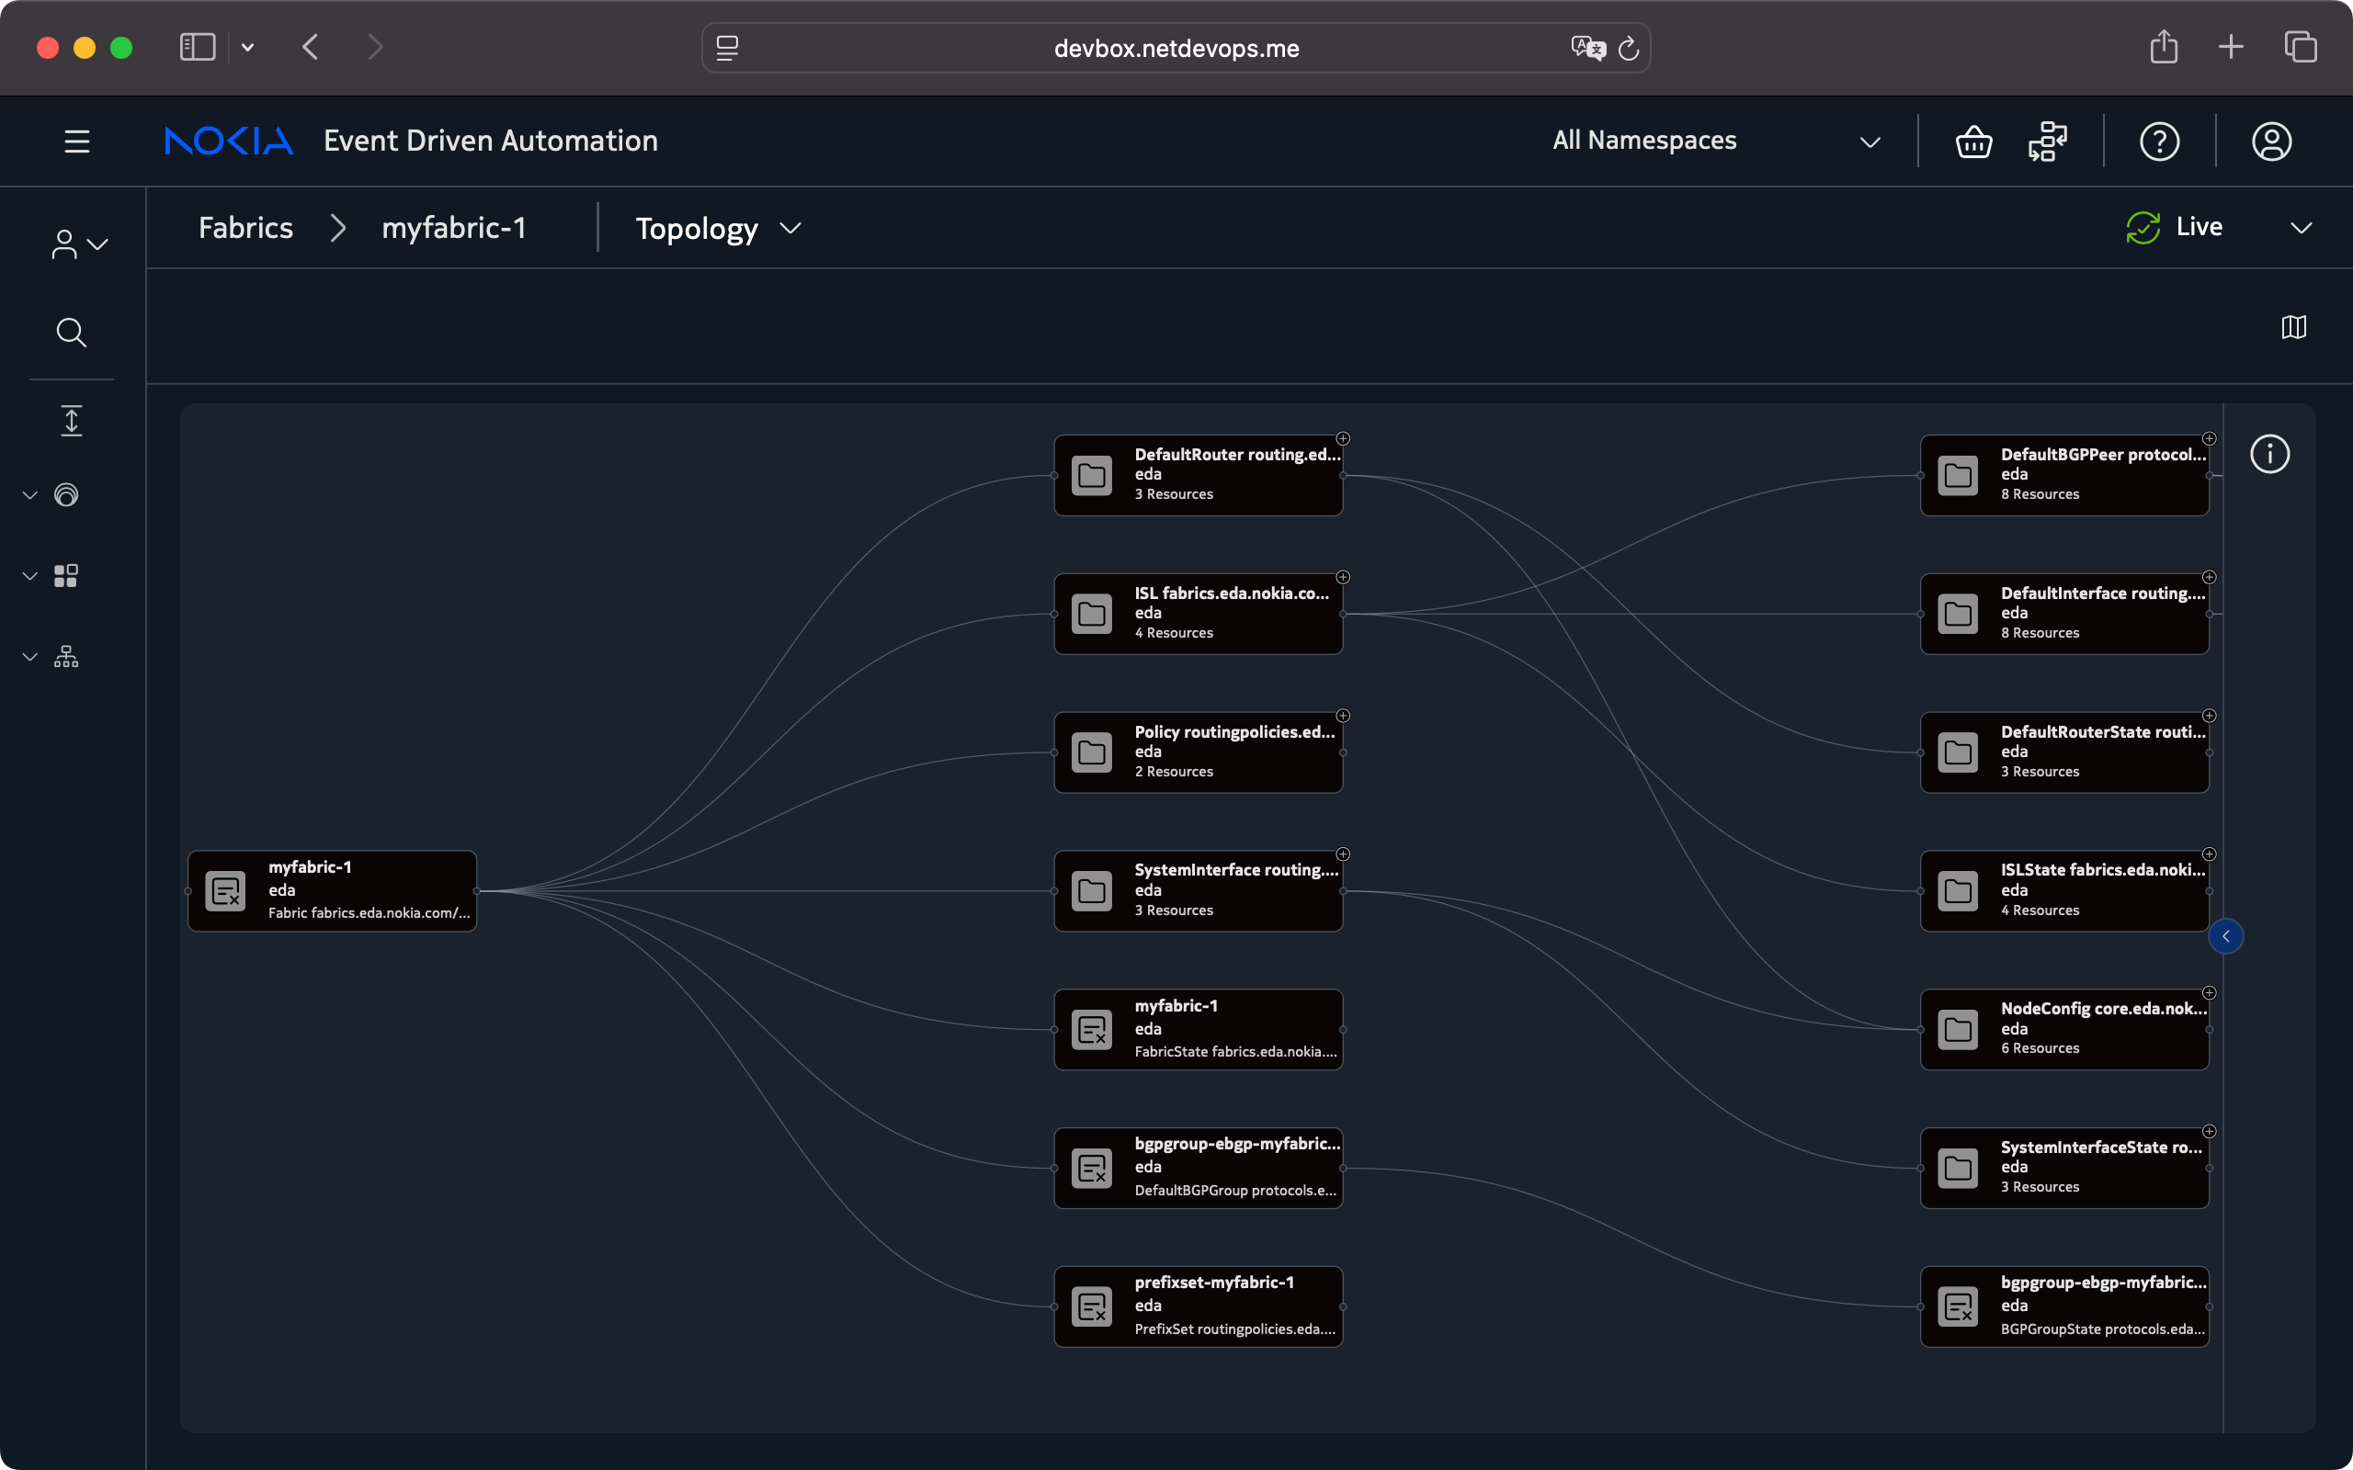Click the transaction basket icon

pos(1972,141)
